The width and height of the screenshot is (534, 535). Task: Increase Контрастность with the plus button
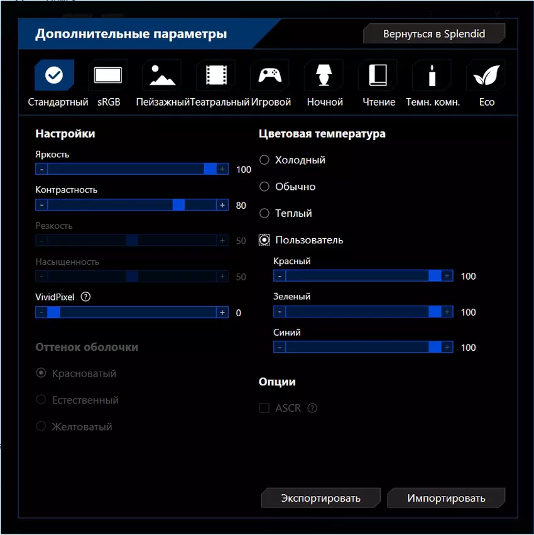(x=222, y=205)
